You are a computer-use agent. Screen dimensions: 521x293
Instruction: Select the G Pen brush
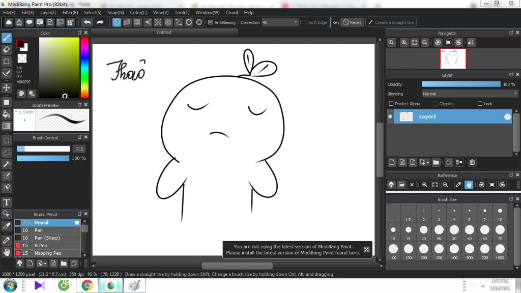point(47,246)
